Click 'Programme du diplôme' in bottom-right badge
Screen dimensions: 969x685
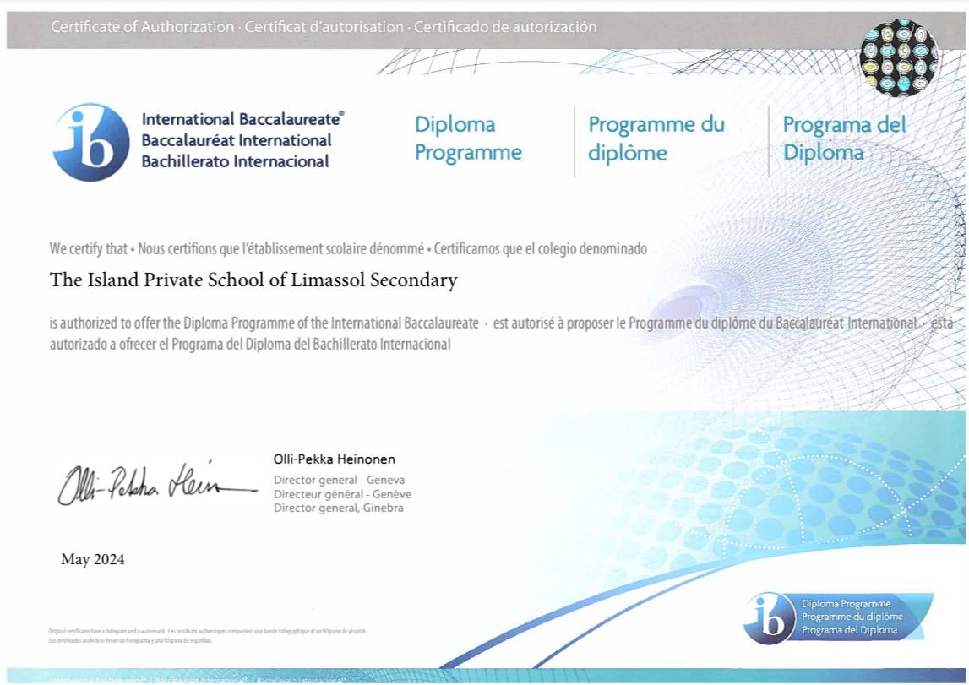pyautogui.click(x=852, y=617)
